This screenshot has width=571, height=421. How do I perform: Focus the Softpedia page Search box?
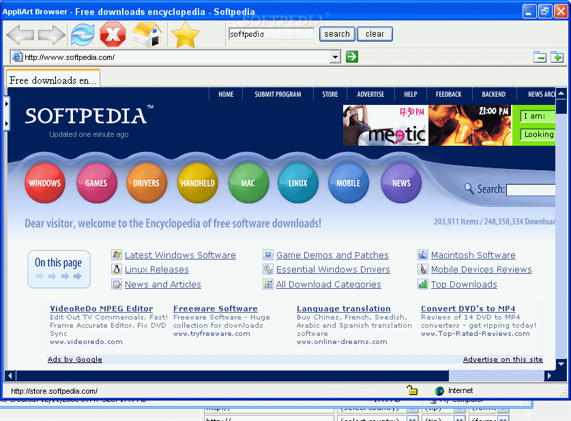[x=531, y=189]
